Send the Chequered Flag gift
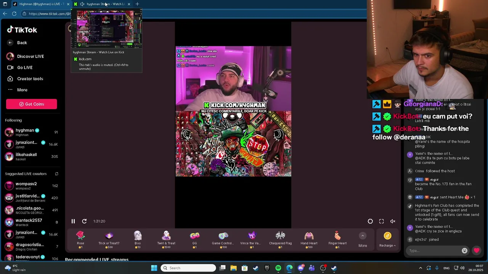This screenshot has width=488, height=274. 280,240
